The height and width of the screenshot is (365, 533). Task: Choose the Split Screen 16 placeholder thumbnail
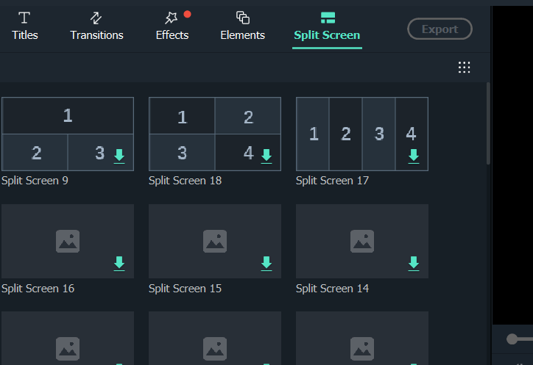coord(68,241)
